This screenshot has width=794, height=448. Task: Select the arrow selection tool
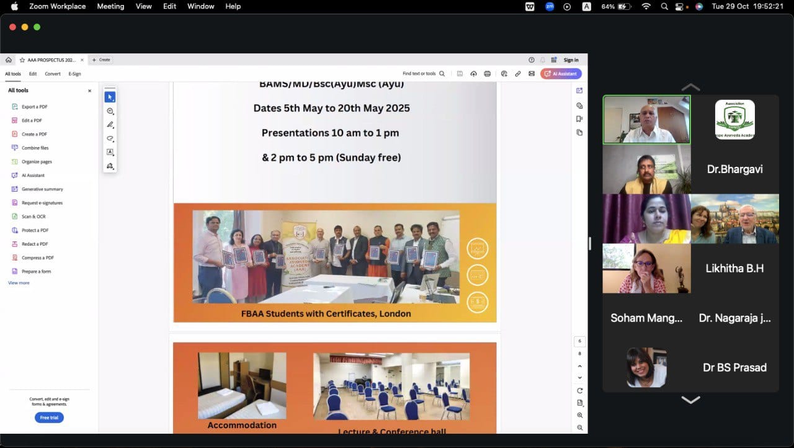(x=110, y=97)
